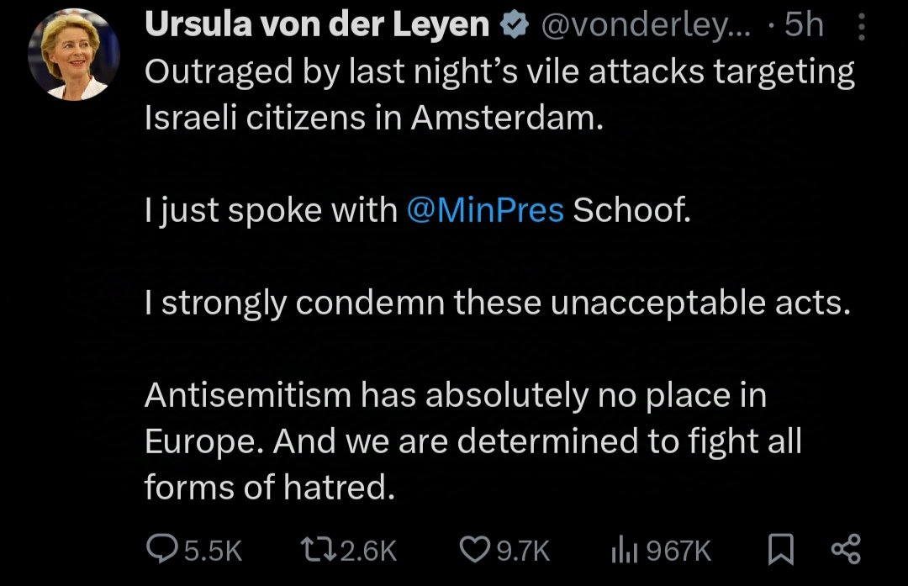Screen dimensions: 908x586
Task: Tap the share icon
Action: (846, 550)
